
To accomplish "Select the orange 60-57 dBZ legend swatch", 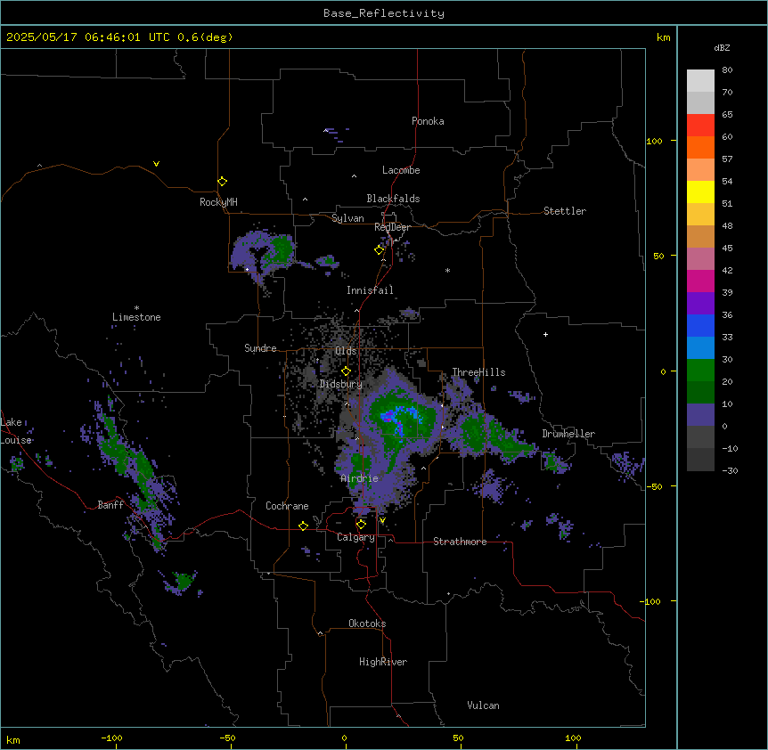I will 700,148.
